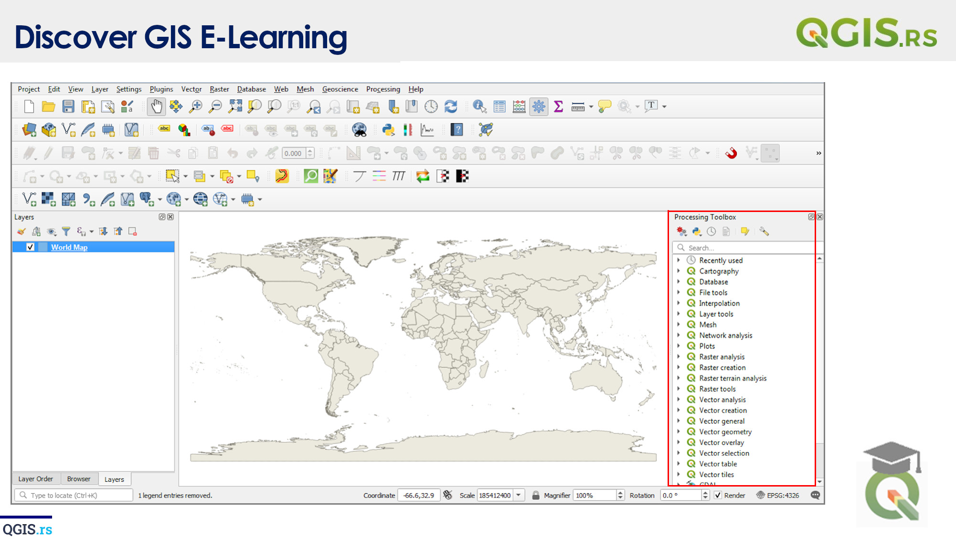Open the Vector menu

[191, 89]
